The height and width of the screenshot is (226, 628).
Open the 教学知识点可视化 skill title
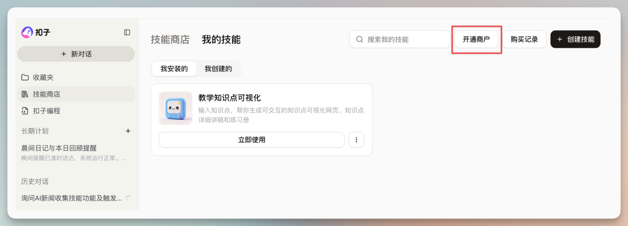pos(230,98)
